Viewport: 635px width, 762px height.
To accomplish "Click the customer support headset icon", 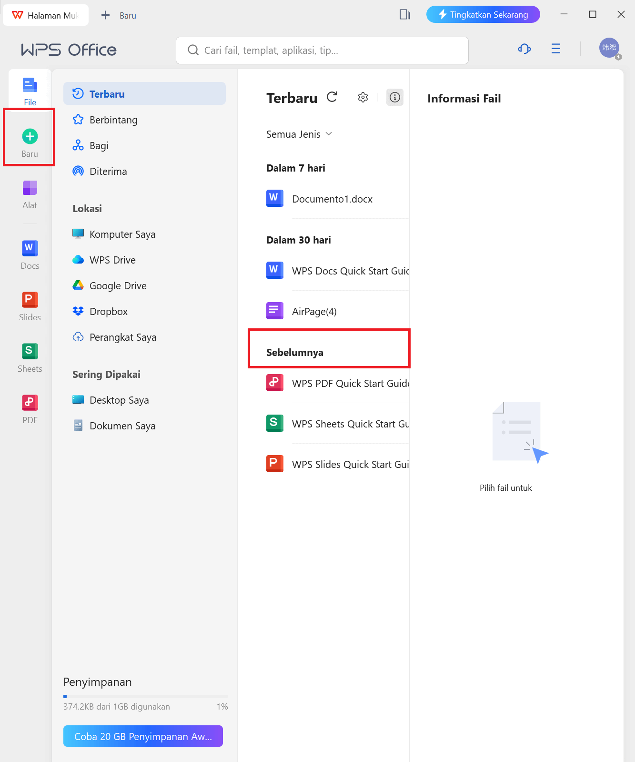I will (x=524, y=49).
